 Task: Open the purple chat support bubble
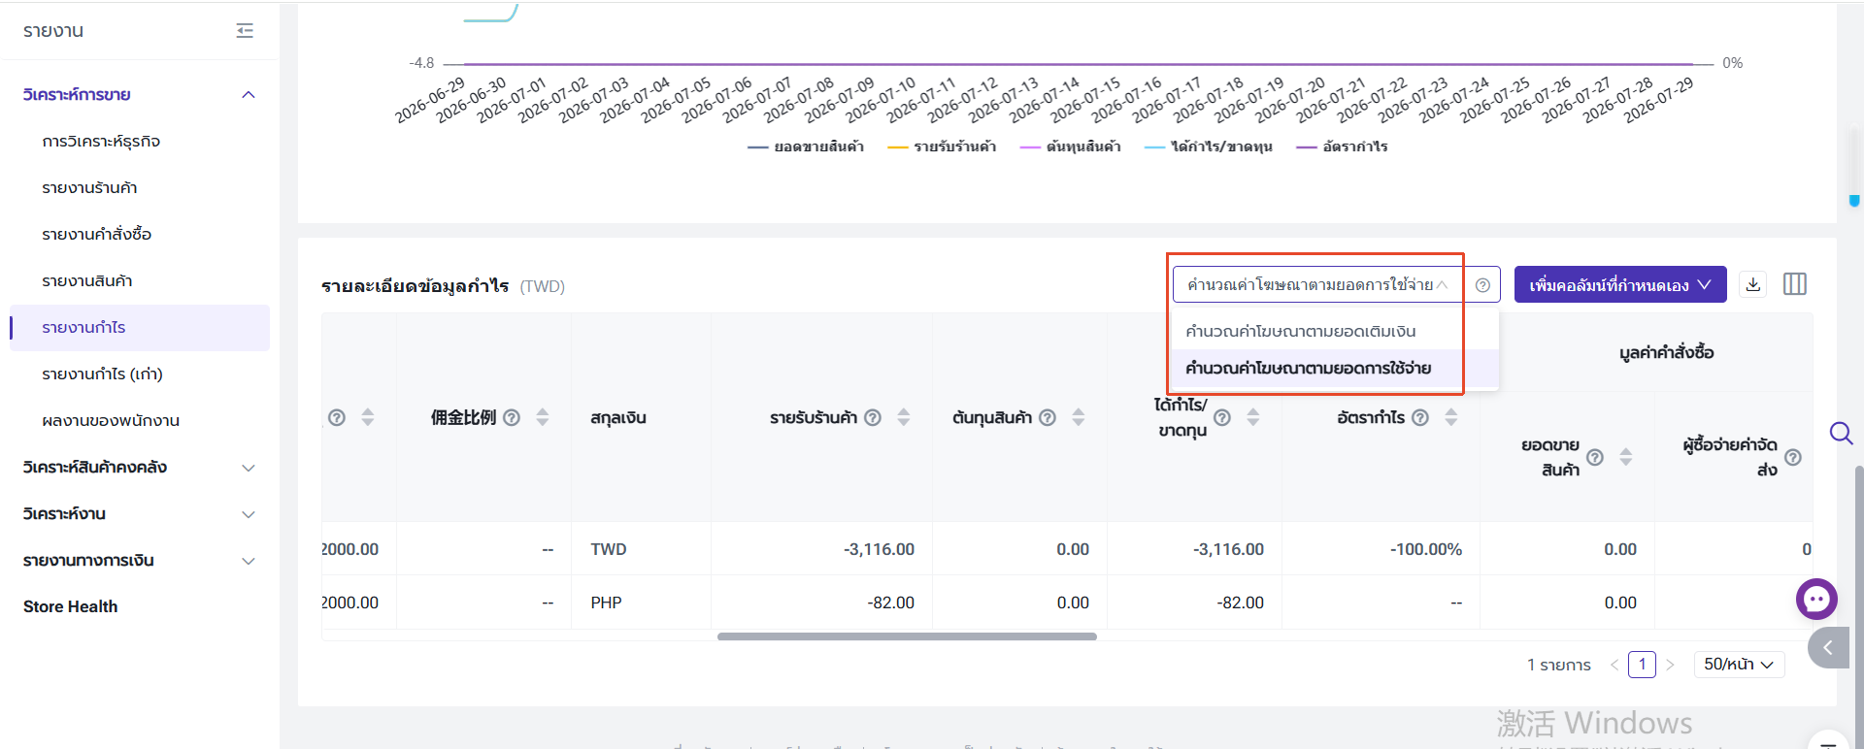point(1816,599)
